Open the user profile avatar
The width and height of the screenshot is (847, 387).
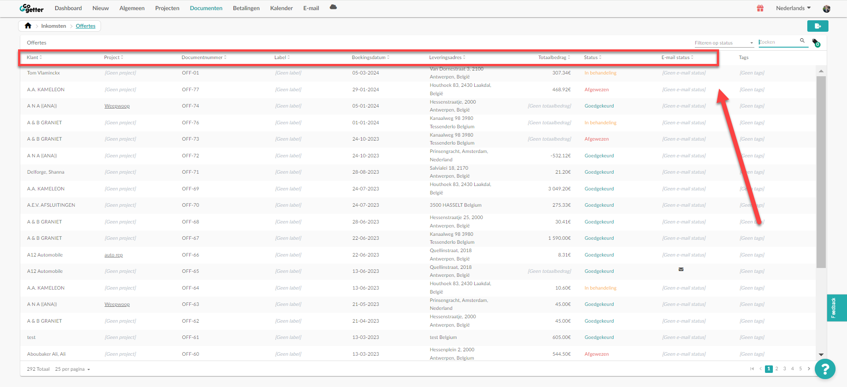coord(827,9)
